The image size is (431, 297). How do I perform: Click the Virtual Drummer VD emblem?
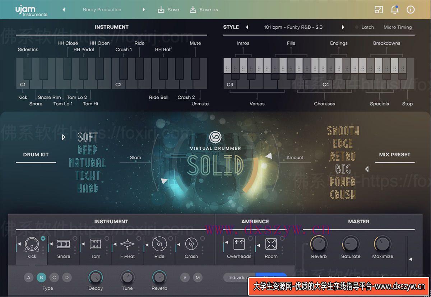click(215, 138)
